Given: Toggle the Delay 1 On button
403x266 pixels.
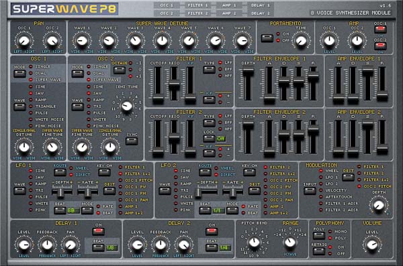Looking at the screenshot, I should point(99,231).
